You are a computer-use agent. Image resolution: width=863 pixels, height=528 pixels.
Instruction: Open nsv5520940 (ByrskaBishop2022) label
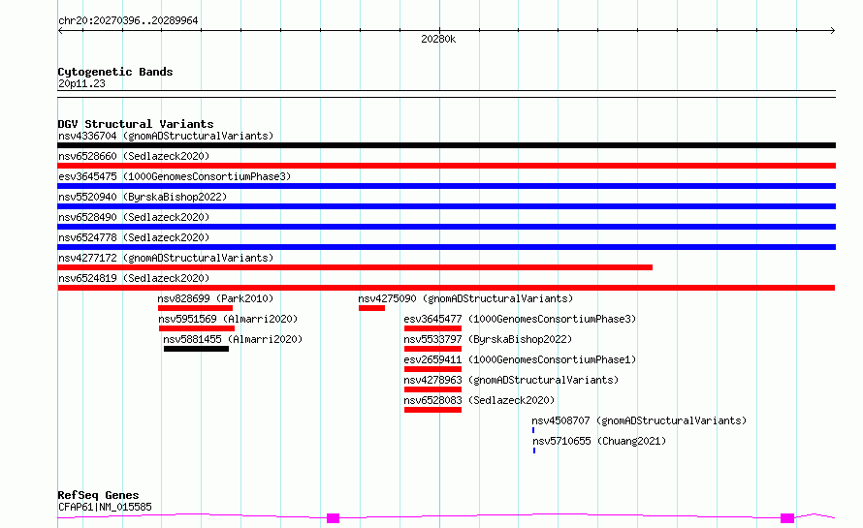coord(143,197)
